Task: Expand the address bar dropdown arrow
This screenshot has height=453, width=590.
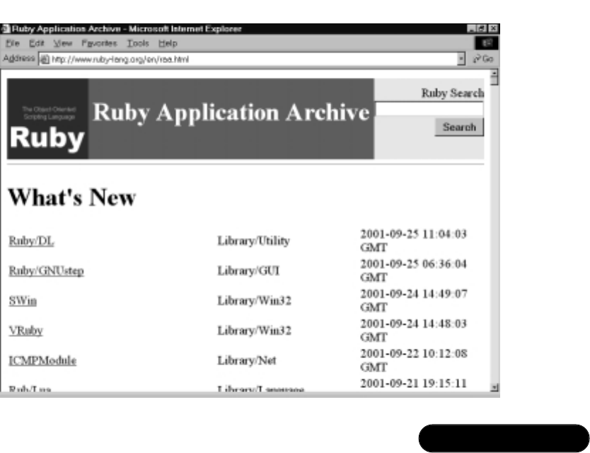Action: [x=461, y=59]
